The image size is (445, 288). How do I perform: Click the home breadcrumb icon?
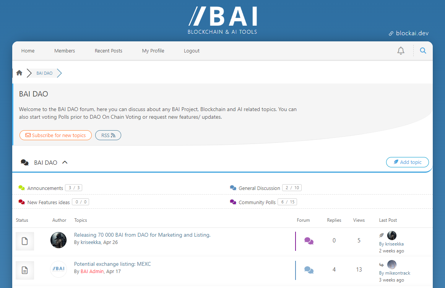(x=19, y=73)
